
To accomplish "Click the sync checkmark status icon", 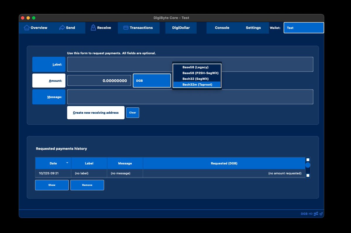I will (321, 214).
